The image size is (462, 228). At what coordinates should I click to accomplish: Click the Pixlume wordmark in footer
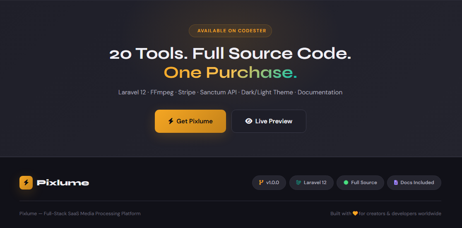coord(63,182)
